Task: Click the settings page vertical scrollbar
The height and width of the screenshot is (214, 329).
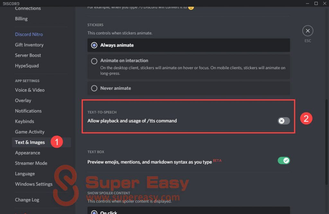Action: coord(327,129)
